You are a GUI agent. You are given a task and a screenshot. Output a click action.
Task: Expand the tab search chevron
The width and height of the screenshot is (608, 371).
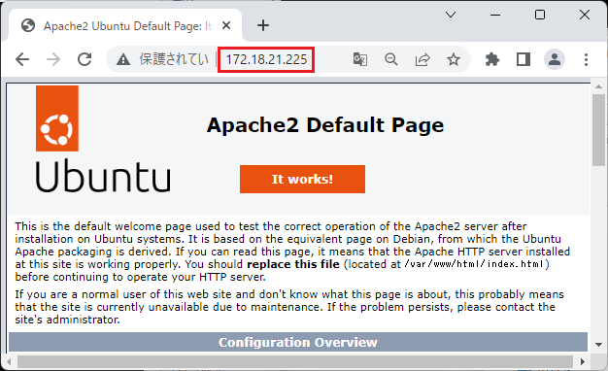click(451, 15)
